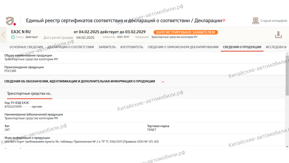Open the ИЗГОТОВИТЕЛЬ tab
Screen dimensions: 289x163
click(x=132, y=47)
